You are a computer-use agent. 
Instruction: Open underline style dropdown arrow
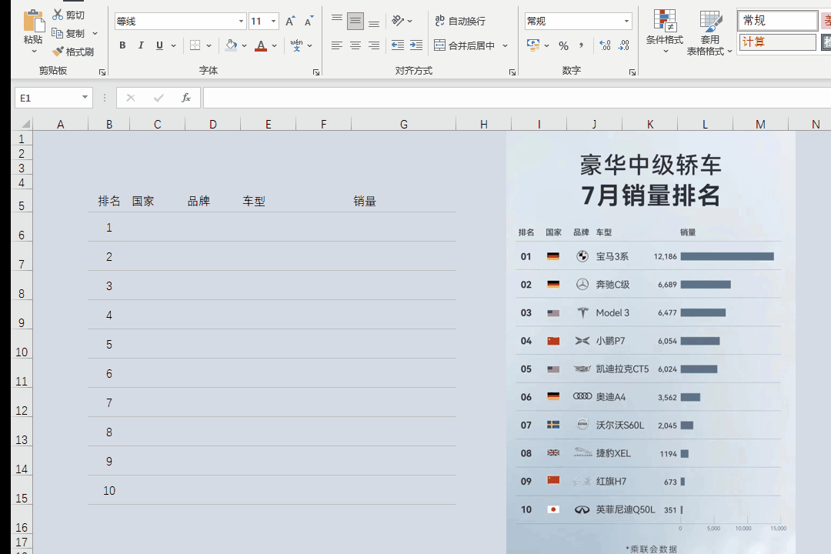[x=173, y=45]
